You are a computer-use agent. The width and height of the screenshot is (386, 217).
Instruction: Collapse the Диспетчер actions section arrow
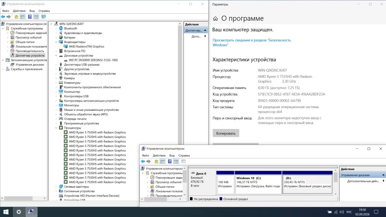pyautogui.click(x=205, y=30)
